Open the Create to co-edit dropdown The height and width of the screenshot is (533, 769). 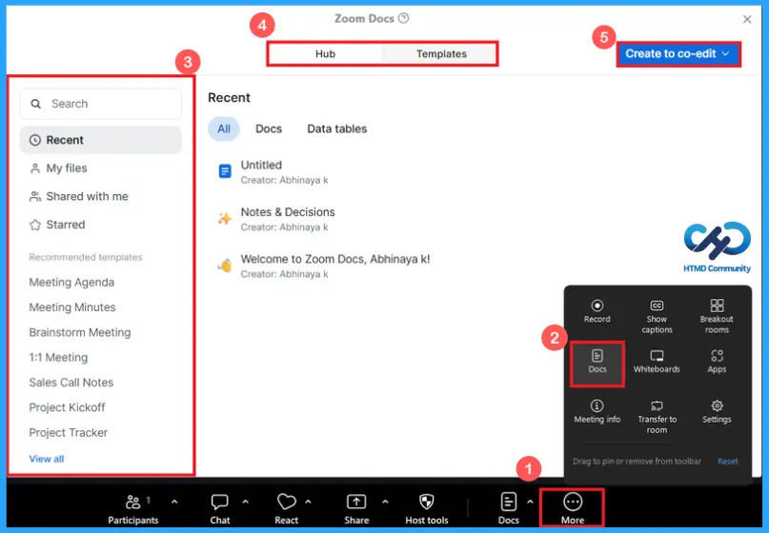click(x=678, y=54)
